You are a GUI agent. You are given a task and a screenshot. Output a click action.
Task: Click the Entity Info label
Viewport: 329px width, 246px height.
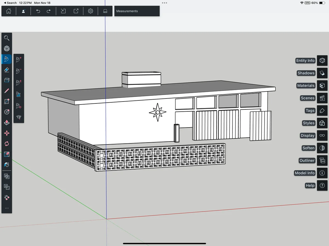305,61
